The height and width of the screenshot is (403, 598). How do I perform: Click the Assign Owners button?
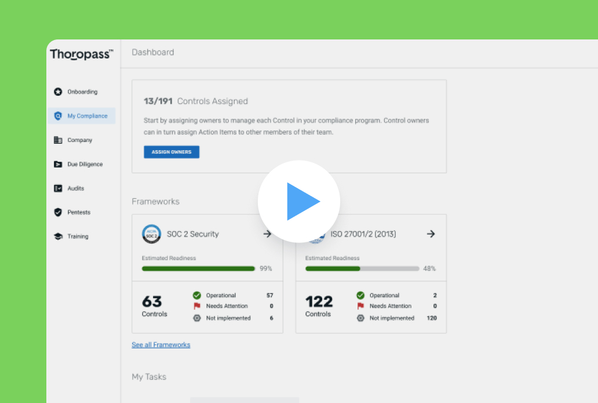172,152
